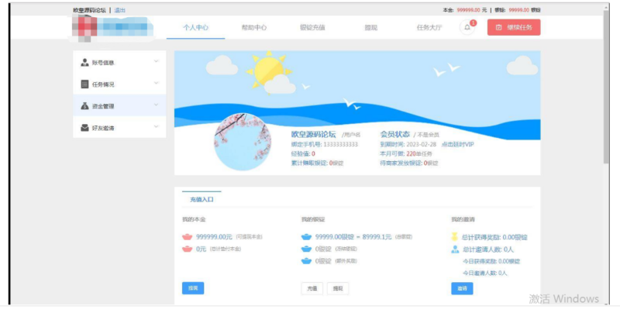620x313 pixels.
Task: Click the phone number 13333333333 line
Action: (x=324, y=144)
